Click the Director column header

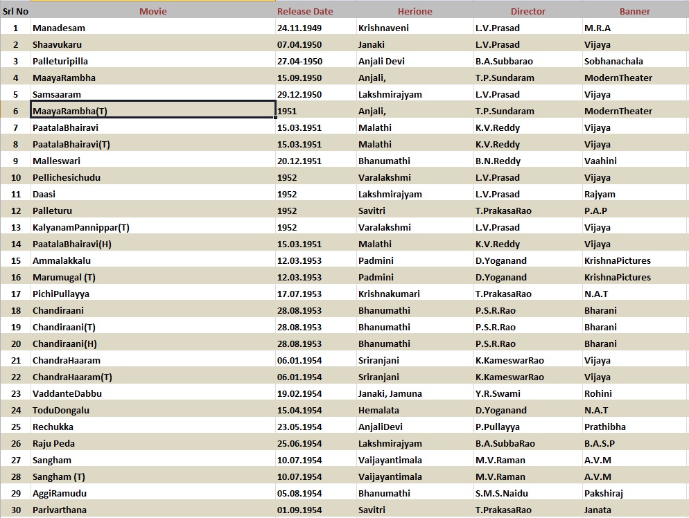(528, 11)
